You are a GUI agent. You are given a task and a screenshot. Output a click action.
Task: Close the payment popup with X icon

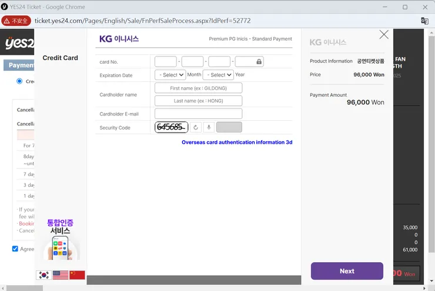point(384,35)
